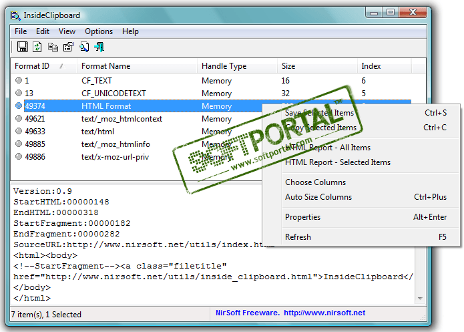Open the Help menu
This screenshot has width=464, height=332.
pyautogui.click(x=130, y=31)
